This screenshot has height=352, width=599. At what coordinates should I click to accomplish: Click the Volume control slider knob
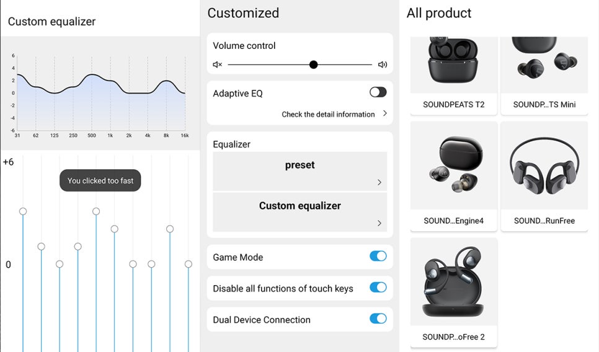313,64
